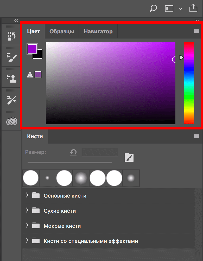Expand the Сухие кисти folder
The width and height of the screenshot is (203, 261).
(x=27, y=211)
